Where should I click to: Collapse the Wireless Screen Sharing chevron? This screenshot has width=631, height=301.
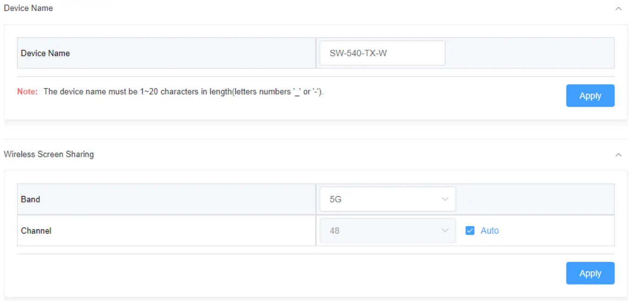coord(618,155)
